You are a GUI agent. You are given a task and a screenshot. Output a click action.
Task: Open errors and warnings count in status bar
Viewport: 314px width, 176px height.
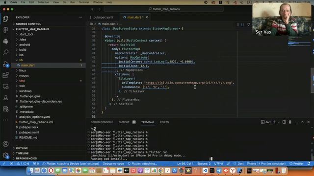(20, 164)
